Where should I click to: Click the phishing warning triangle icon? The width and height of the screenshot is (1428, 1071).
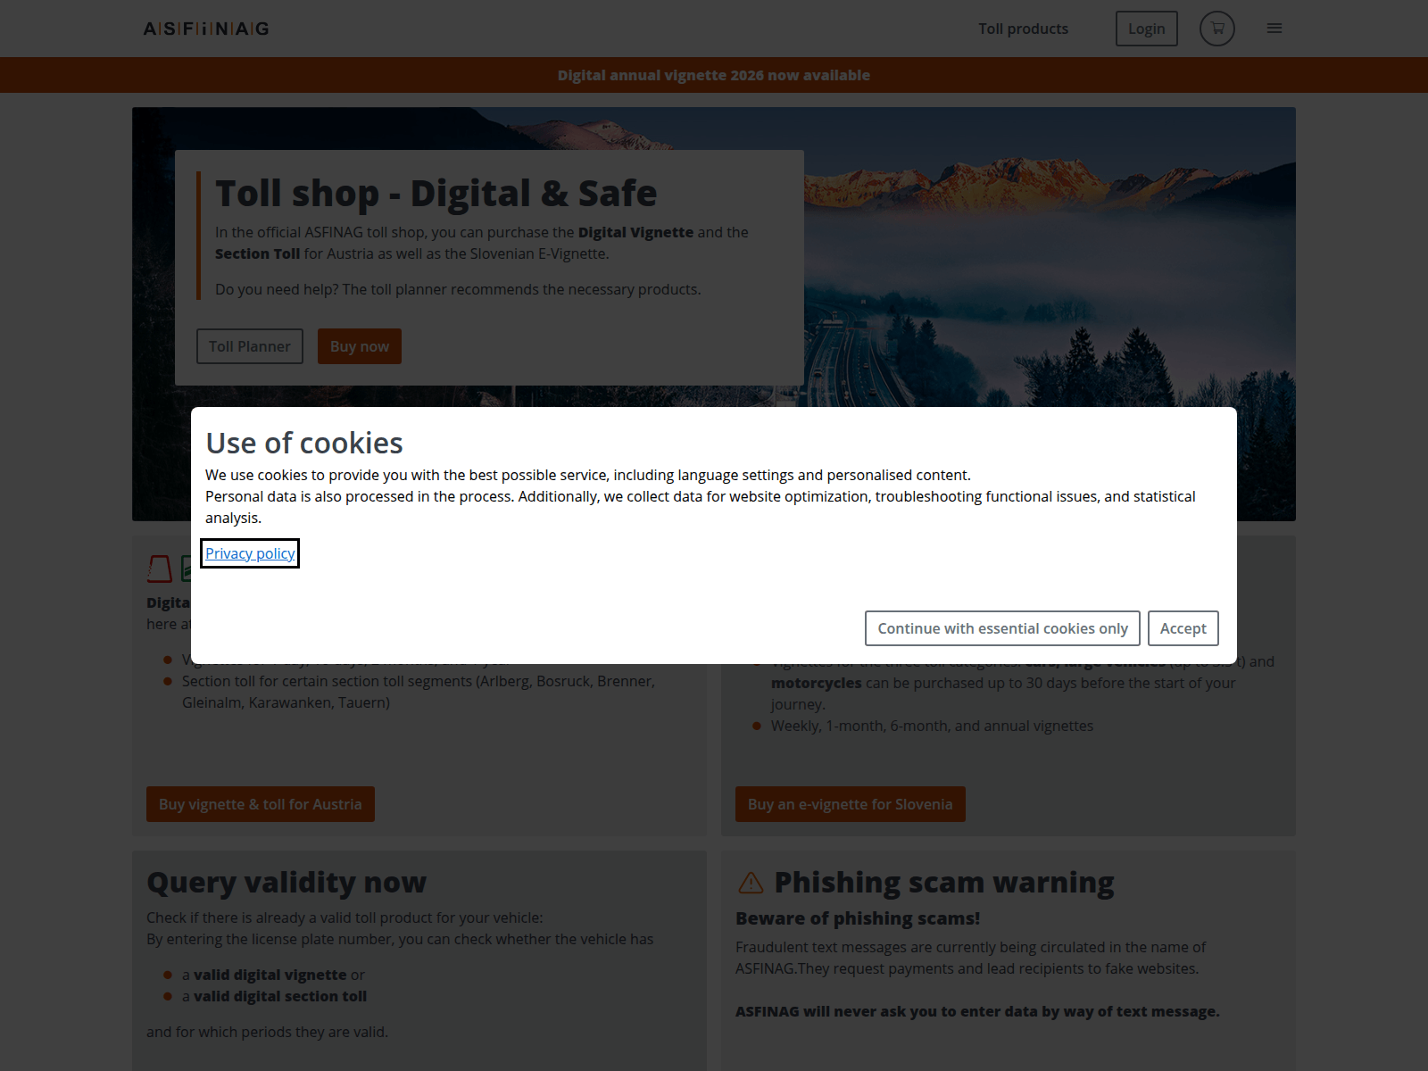tap(751, 883)
